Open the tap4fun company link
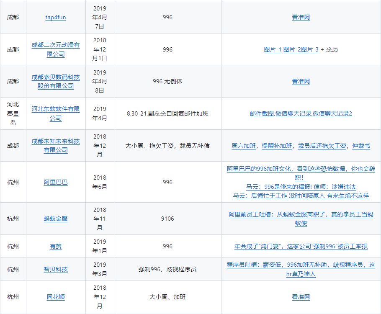This screenshot has width=381, height=314. 56,18
